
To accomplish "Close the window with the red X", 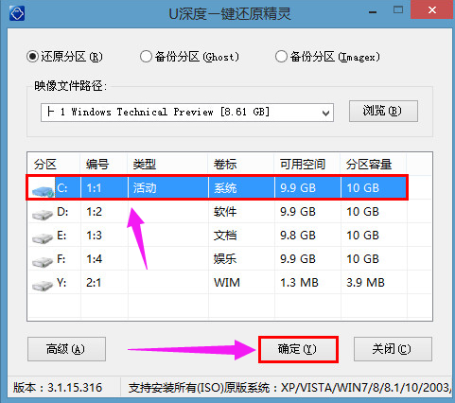I will tap(432, 10).
